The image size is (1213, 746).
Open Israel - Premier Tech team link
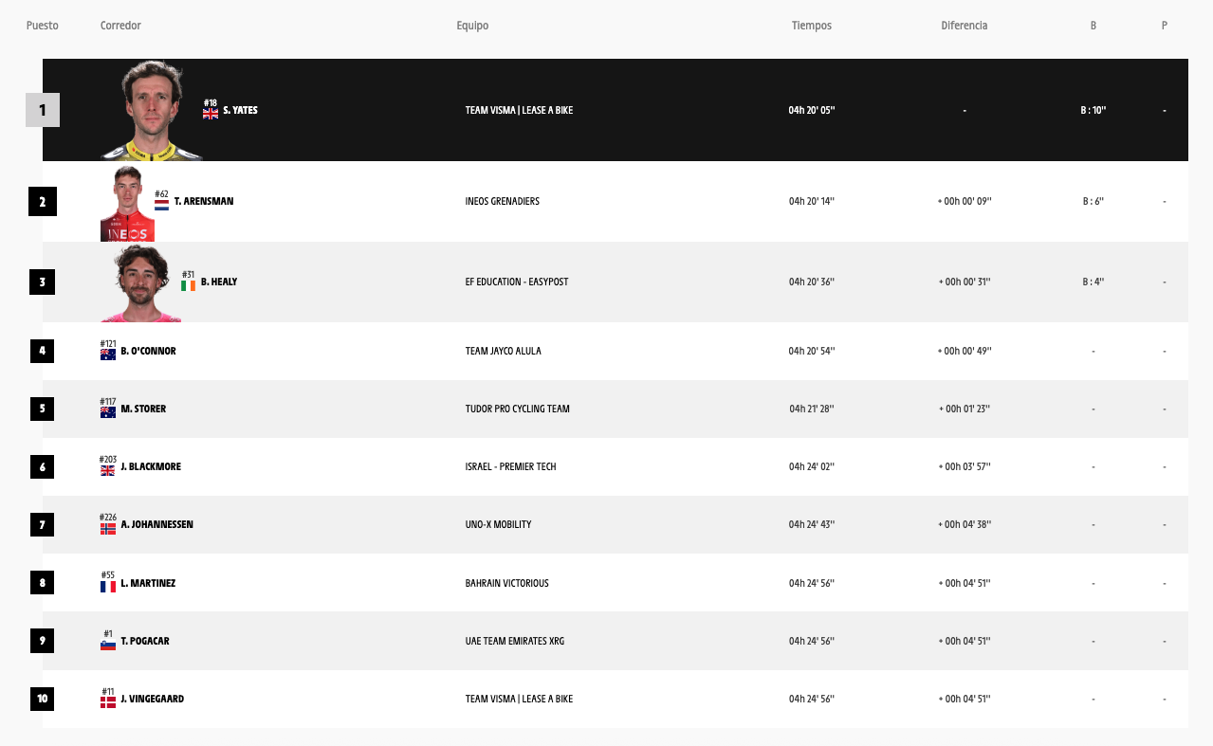tap(510, 466)
